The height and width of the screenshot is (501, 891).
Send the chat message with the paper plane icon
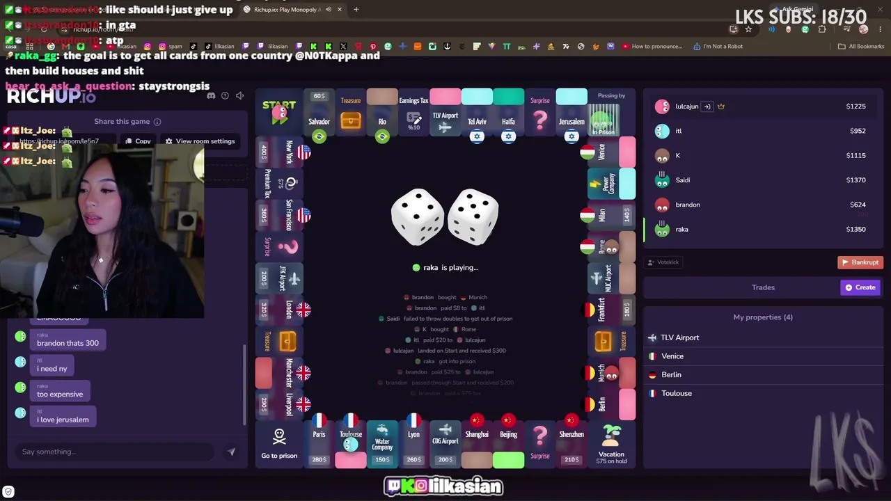coord(231,452)
